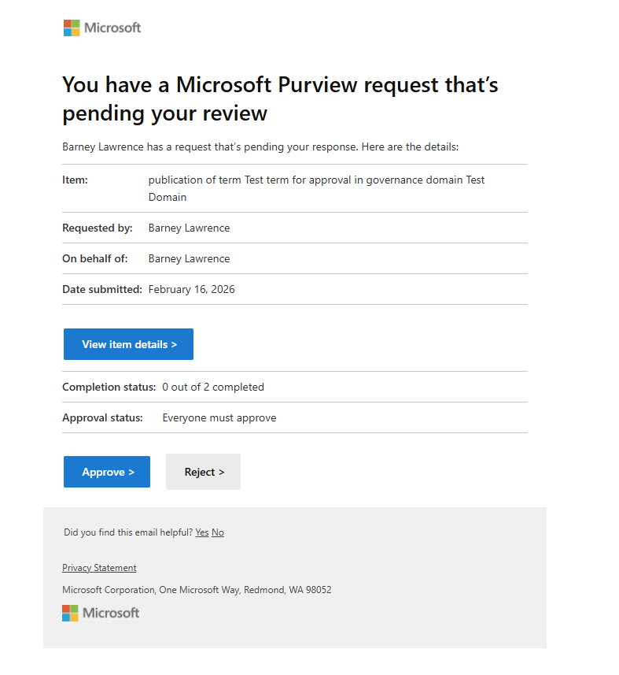Open the Privacy Statement link
619x675 pixels.
pyautogui.click(x=99, y=568)
